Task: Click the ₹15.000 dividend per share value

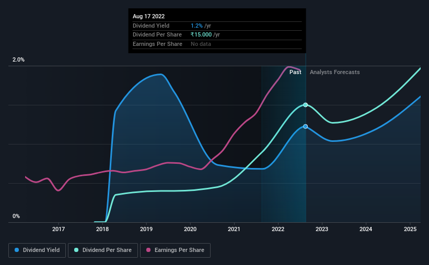Action: [x=201, y=35]
